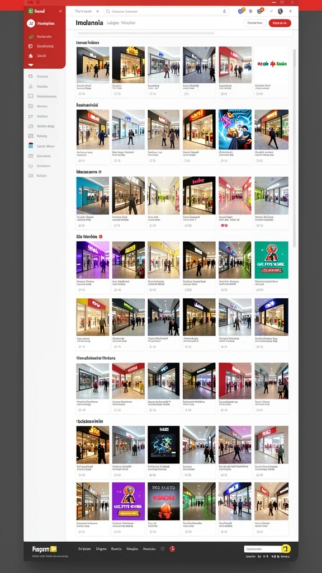
Task: Click the footer logo with yellow square
Action: point(45,549)
